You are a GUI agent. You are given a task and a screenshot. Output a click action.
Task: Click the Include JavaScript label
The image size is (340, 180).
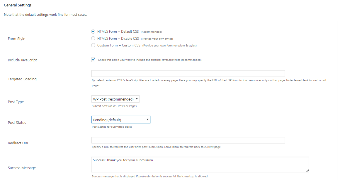22,60
